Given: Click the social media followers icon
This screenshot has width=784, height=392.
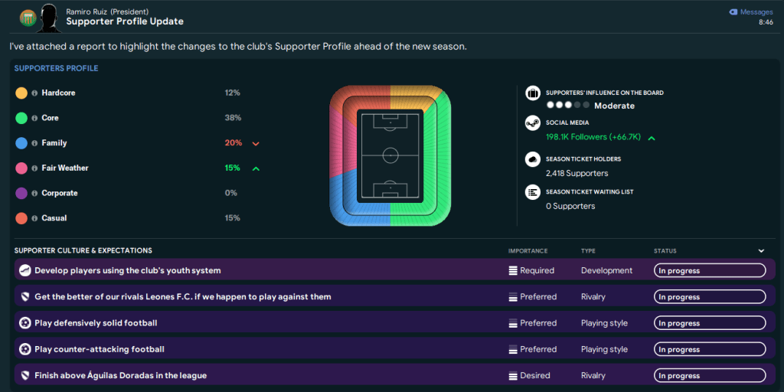Looking at the screenshot, I should (x=533, y=124).
